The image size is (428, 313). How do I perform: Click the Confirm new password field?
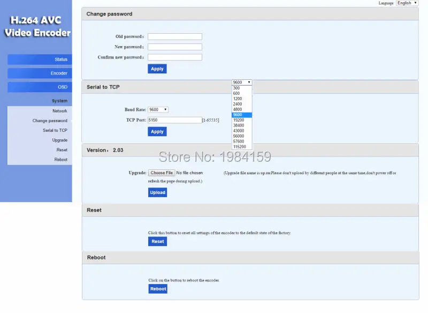click(x=175, y=57)
